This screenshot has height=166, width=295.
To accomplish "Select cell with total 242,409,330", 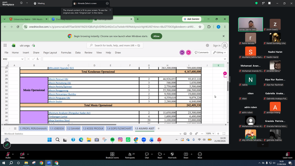I will coord(189,105).
